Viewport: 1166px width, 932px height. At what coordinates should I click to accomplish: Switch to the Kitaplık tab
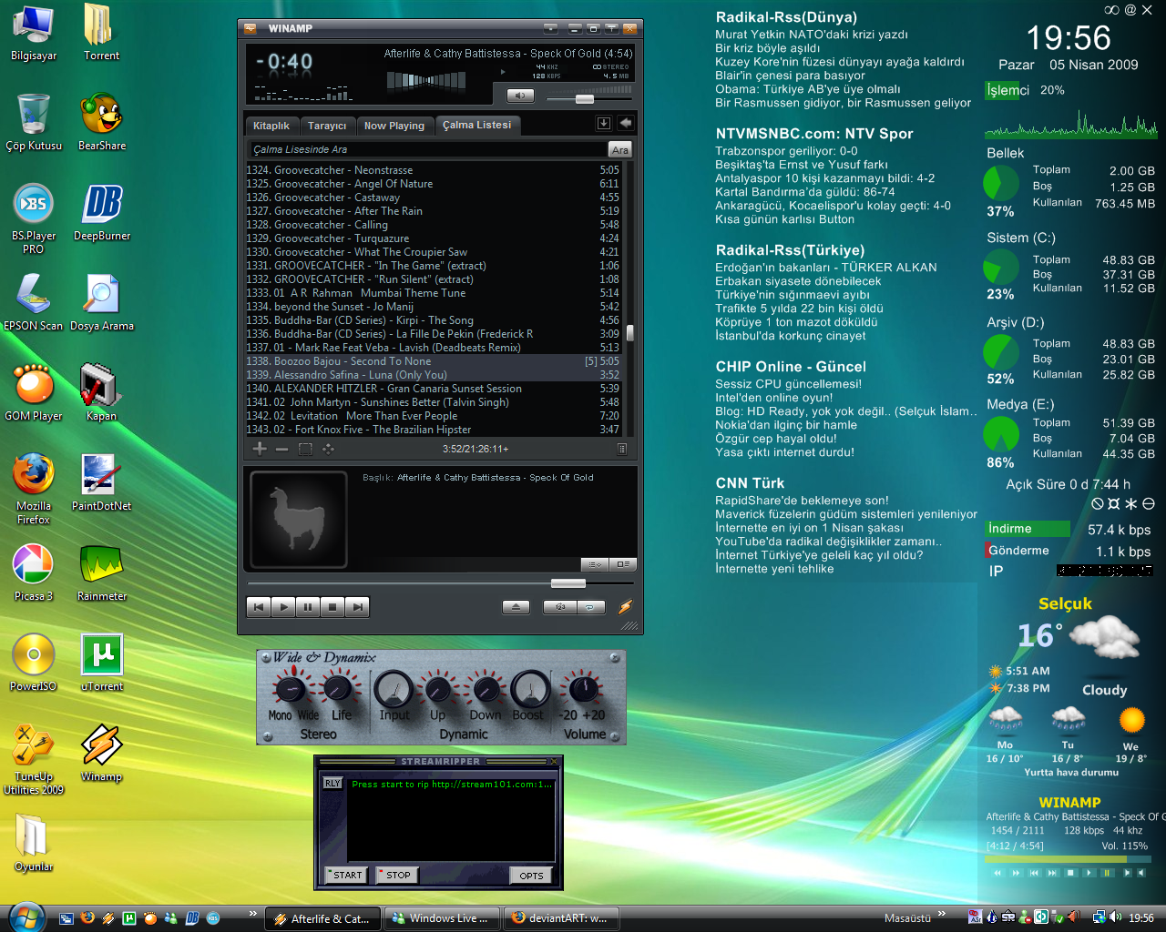point(271,126)
